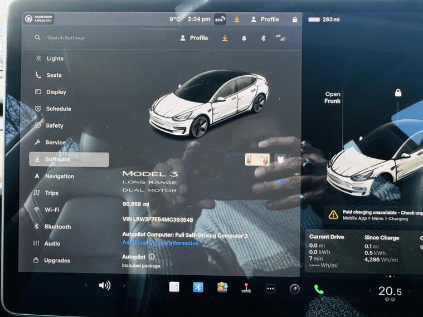Open the Display settings menu item
The image size is (423, 317).
click(x=56, y=92)
